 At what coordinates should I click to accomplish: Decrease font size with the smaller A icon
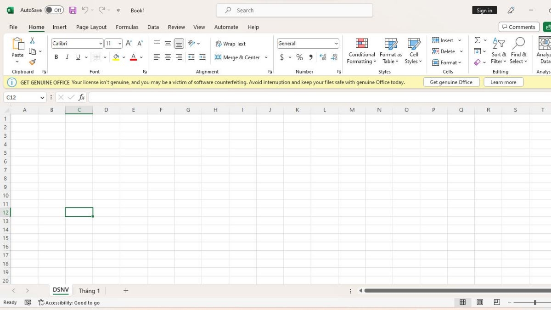tap(140, 44)
